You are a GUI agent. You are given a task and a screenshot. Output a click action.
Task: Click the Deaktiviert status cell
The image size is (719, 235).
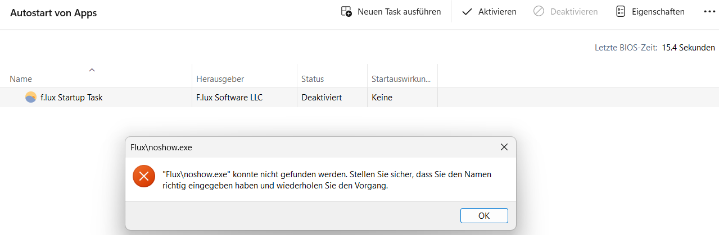(322, 97)
